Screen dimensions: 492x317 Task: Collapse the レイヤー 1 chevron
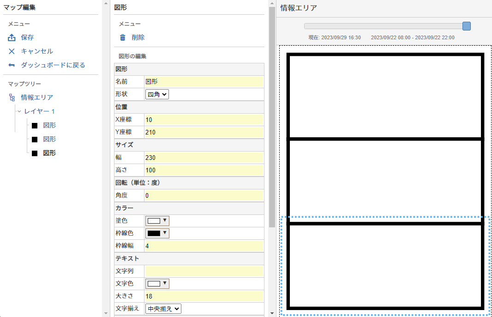(19, 111)
